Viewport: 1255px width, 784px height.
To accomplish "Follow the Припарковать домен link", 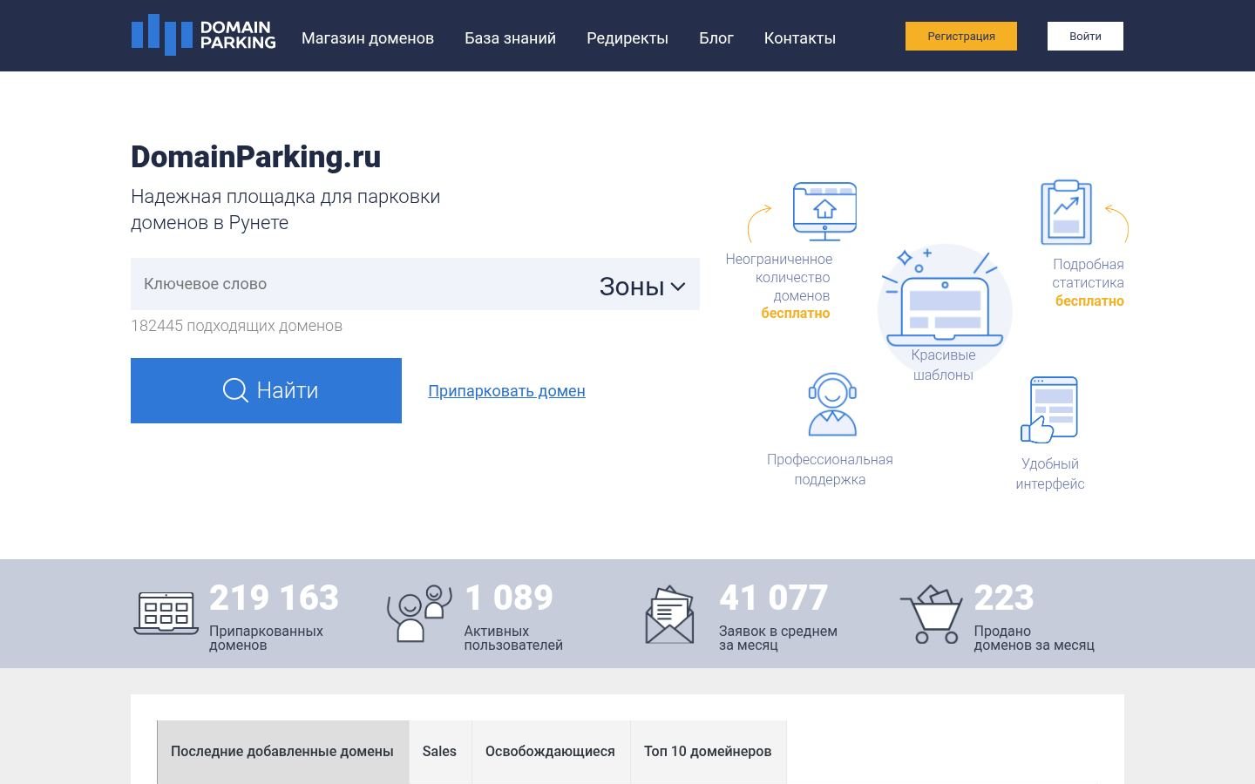I will (506, 391).
